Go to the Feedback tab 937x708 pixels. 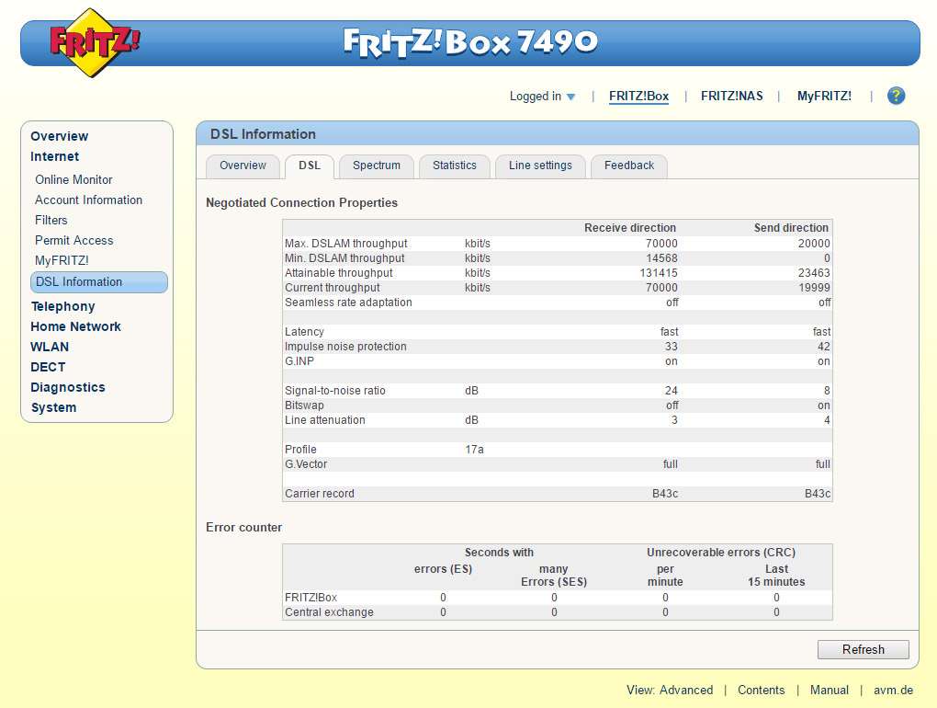pos(629,166)
